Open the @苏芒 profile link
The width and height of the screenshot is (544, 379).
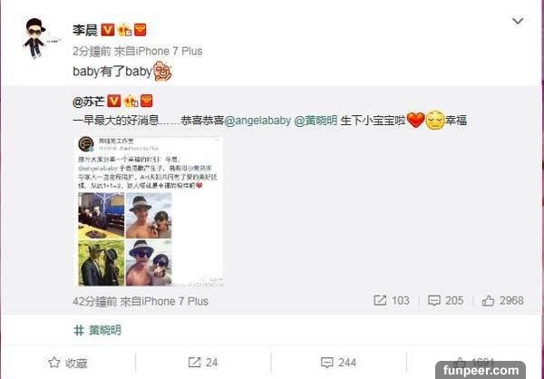tap(89, 102)
